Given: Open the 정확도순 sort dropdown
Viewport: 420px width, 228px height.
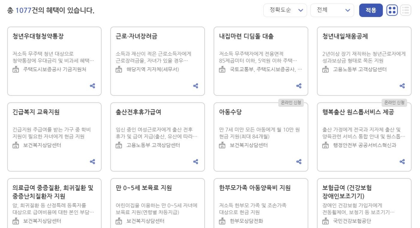Looking at the screenshot, I should click(285, 10).
